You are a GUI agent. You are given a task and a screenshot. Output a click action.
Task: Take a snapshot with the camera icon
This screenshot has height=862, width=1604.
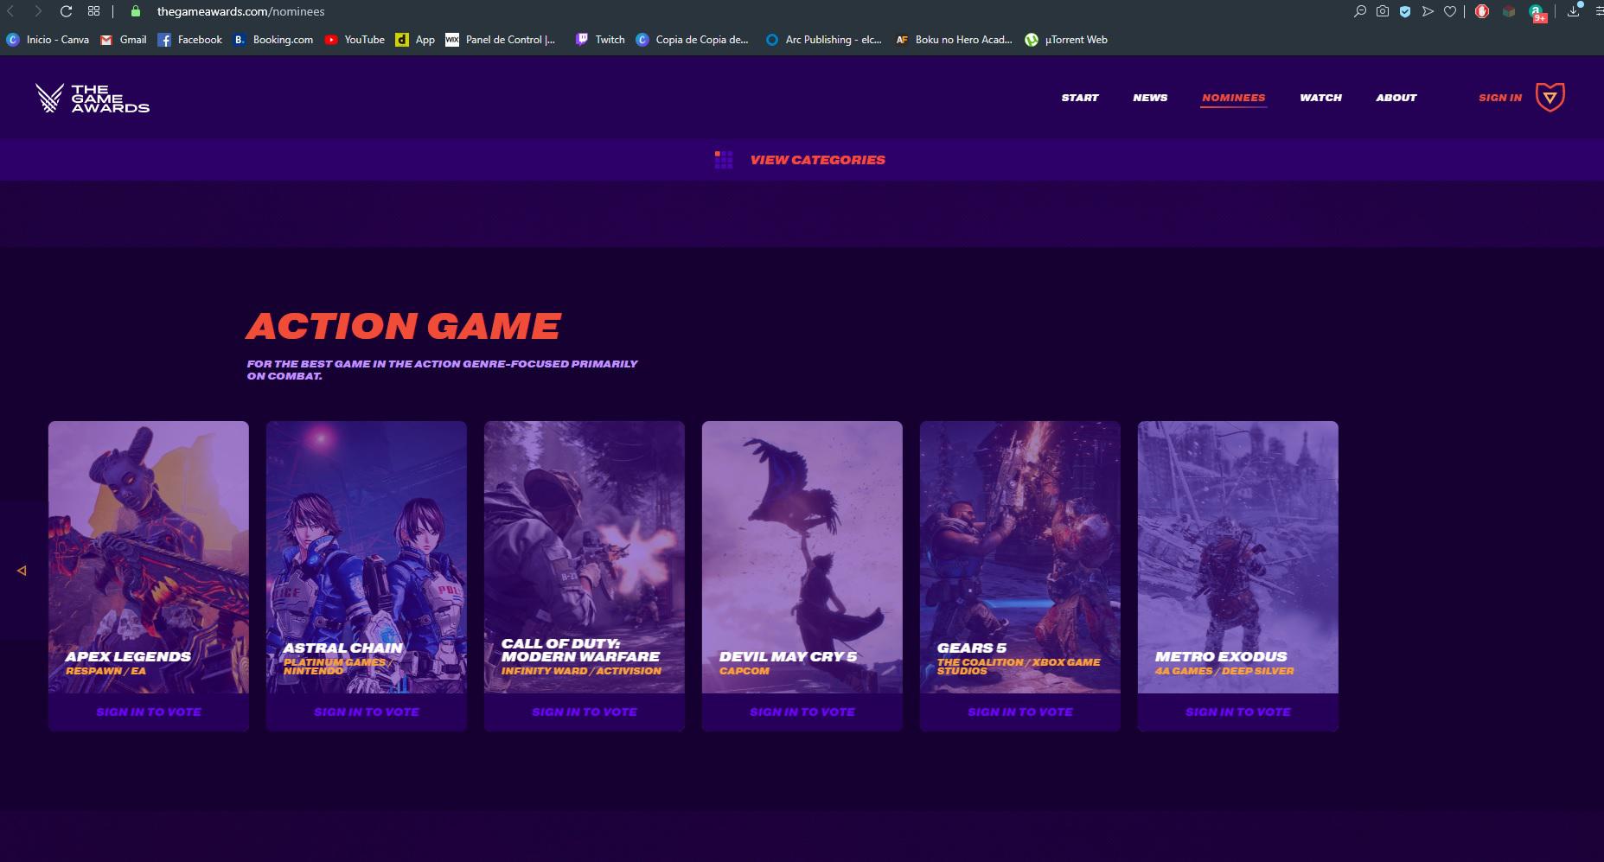point(1383,11)
